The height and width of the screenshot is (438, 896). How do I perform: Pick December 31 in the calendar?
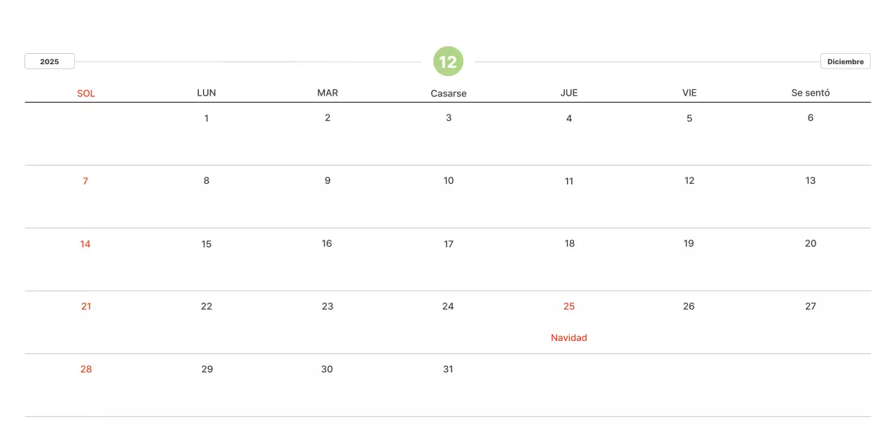coord(448,369)
